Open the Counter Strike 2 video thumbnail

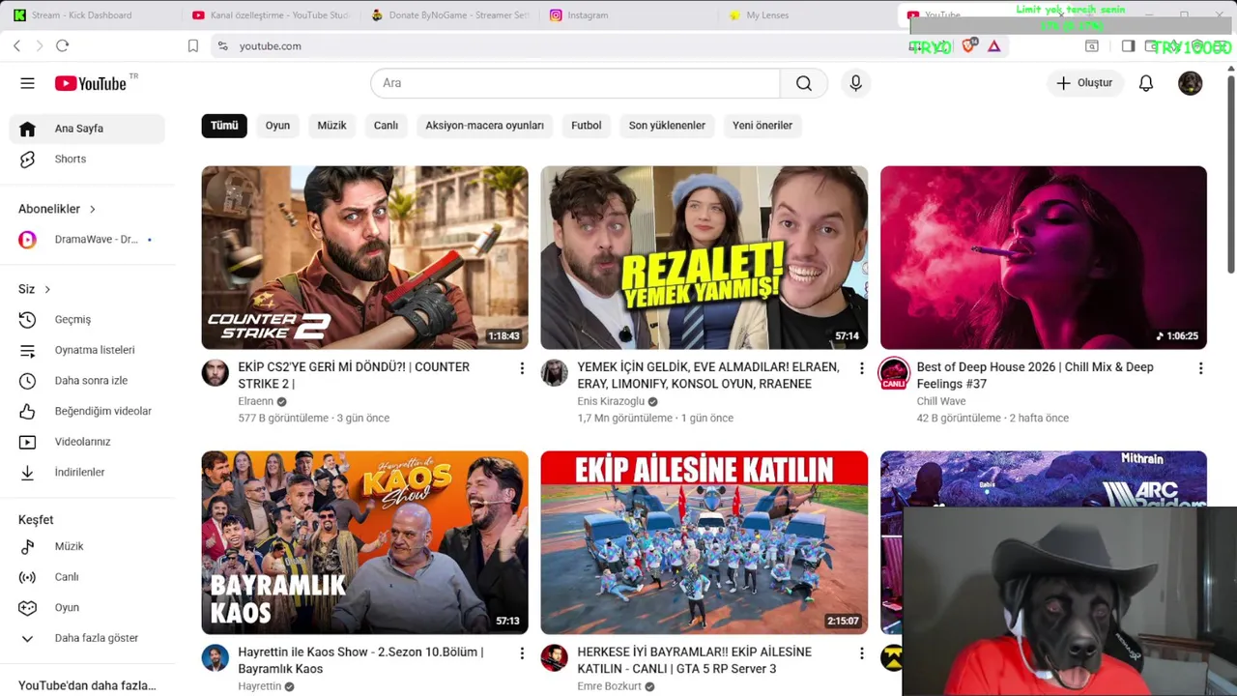coord(364,257)
